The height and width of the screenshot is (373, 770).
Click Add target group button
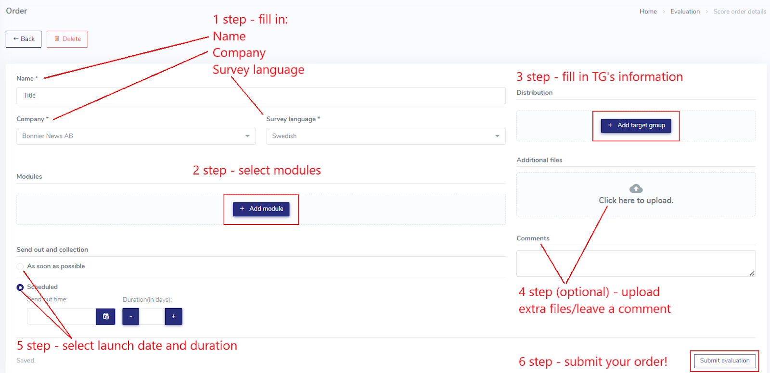pos(636,125)
